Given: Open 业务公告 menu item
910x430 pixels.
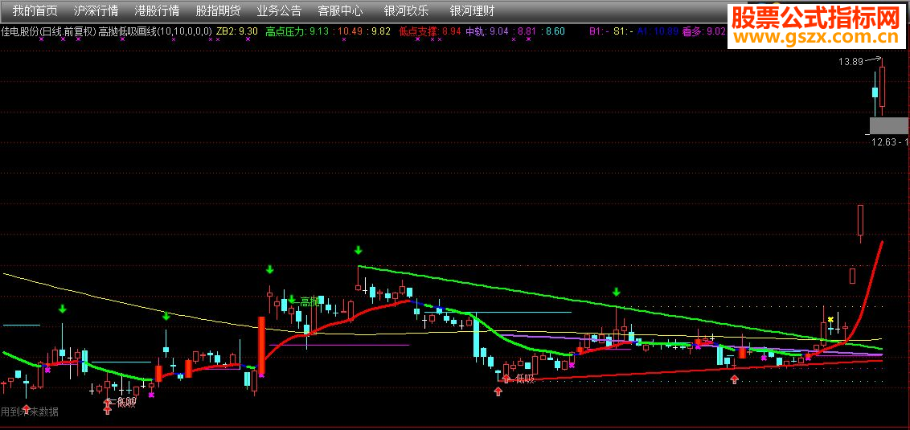Looking at the screenshot, I should (279, 10).
